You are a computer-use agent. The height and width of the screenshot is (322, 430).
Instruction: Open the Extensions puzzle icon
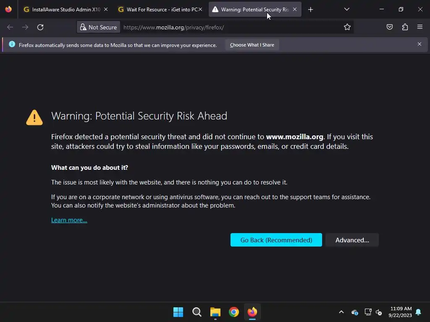[405, 27]
